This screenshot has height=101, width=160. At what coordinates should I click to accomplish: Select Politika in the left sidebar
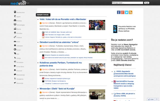click(x=19, y=21)
